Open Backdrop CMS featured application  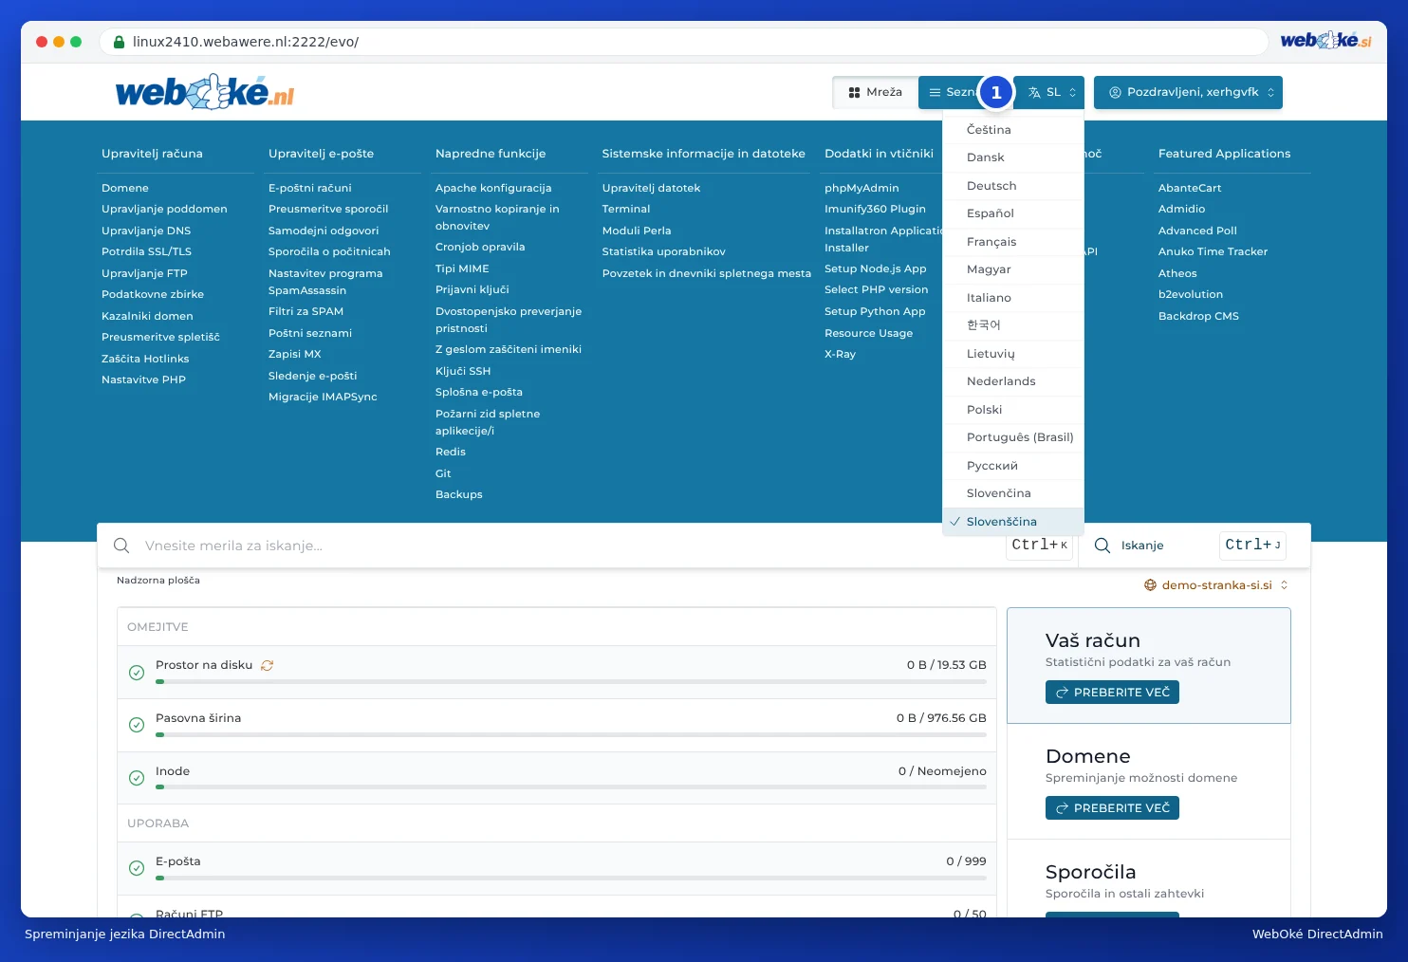click(1198, 316)
